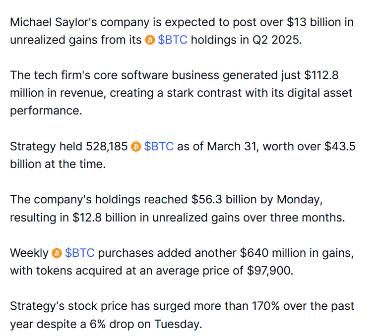Click the "$43.5" value text
The width and height of the screenshot is (381, 336).
340,146
